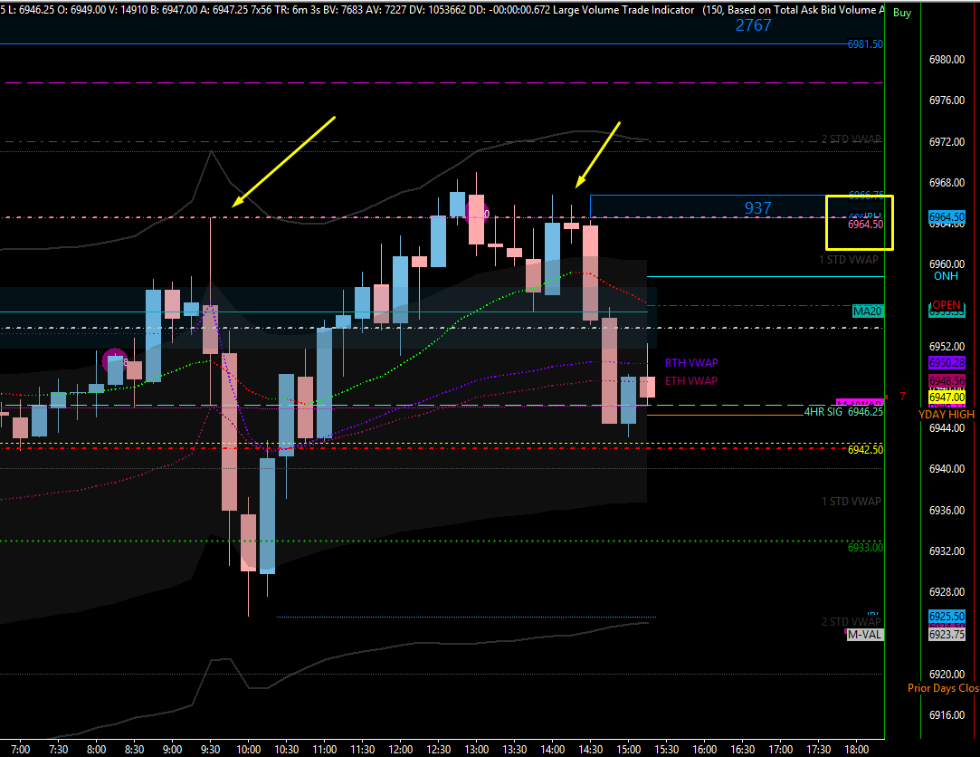The height and width of the screenshot is (757, 980).
Task: Click the teal OPEN price tag
Action: [x=947, y=309]
